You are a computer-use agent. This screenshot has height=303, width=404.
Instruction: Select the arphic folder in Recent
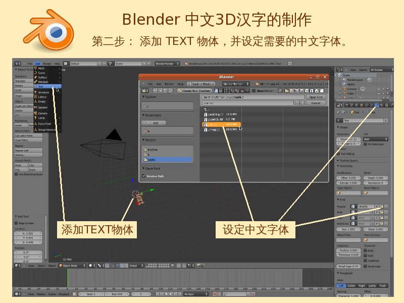(x=167, y=160)
